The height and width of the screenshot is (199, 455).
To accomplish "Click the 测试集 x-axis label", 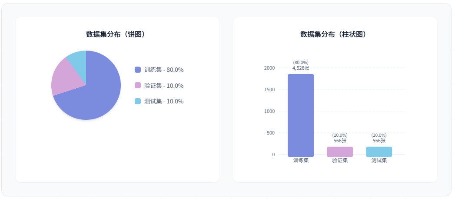I will (379, 160).
